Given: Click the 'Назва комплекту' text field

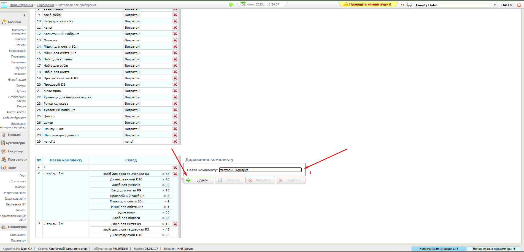Looking at the screenshot, I should click(x=260, y=170).
